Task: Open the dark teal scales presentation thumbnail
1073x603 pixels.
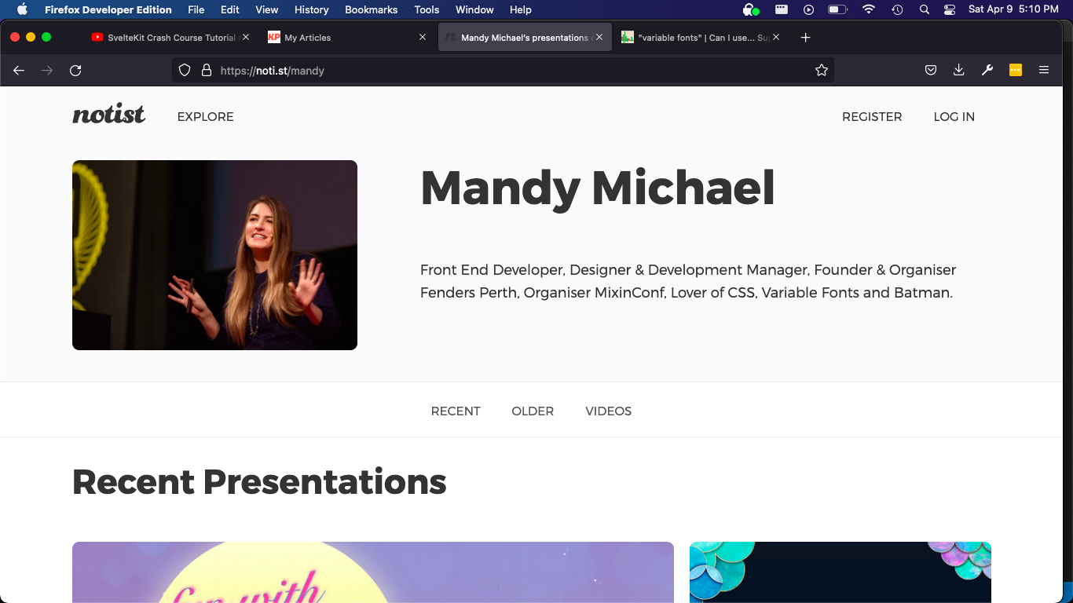Action: point(840,572)
